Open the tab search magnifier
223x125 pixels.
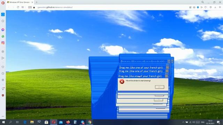(x=202, y=2)
